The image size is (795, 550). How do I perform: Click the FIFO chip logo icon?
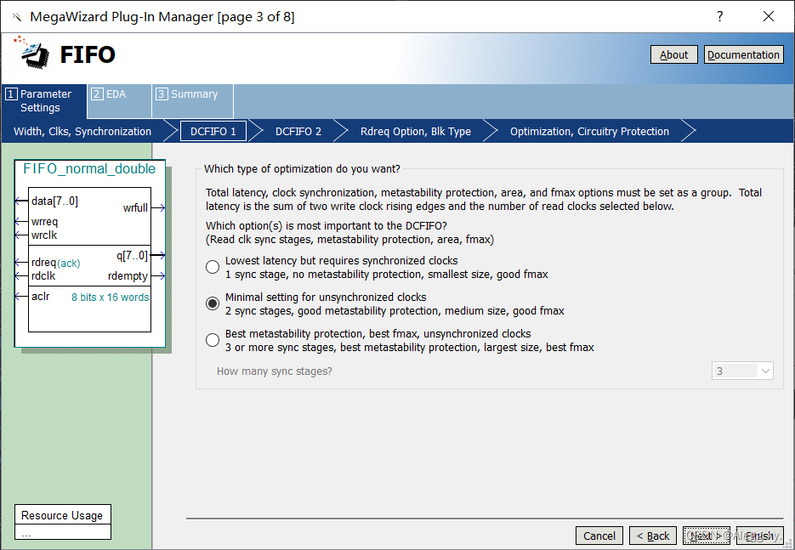pyautogui.click(x=32, y=52)
